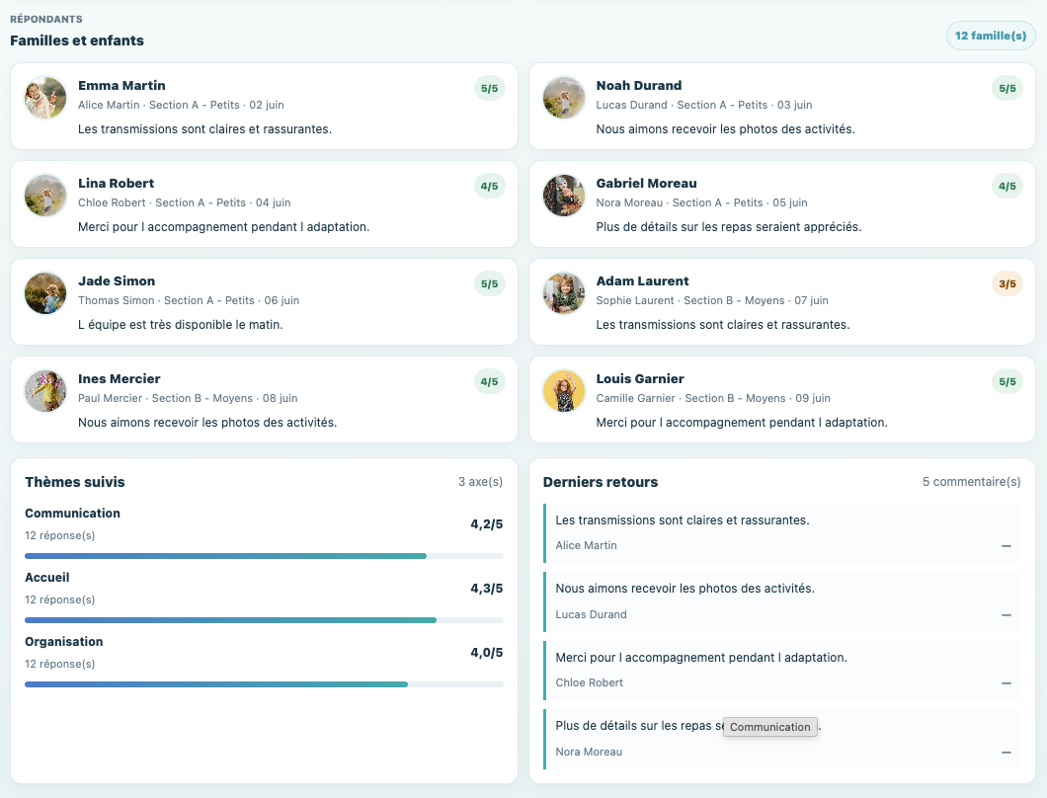Click Jade Simon's 5/5 rating badge

[490, 283]
